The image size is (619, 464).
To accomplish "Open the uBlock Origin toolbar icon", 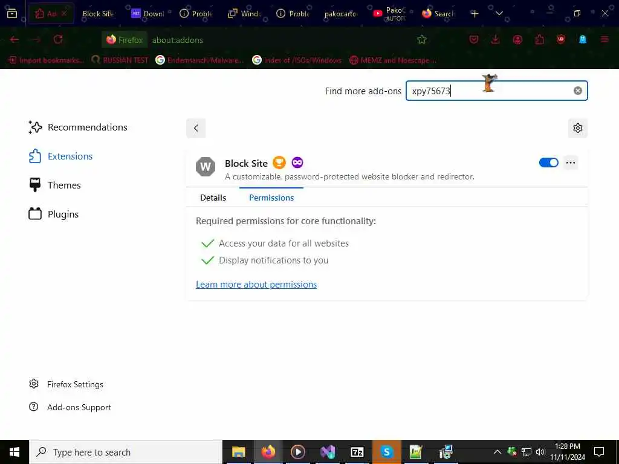I will [x=560, y=39].
